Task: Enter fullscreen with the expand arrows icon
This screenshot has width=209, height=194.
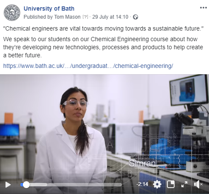Action: tap(184, 184)
